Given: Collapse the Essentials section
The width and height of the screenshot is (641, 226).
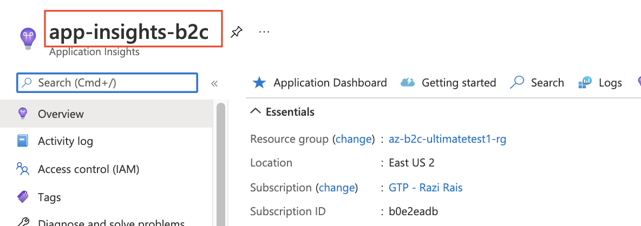Looking at the screenshot, I should [x=256, y=112].
